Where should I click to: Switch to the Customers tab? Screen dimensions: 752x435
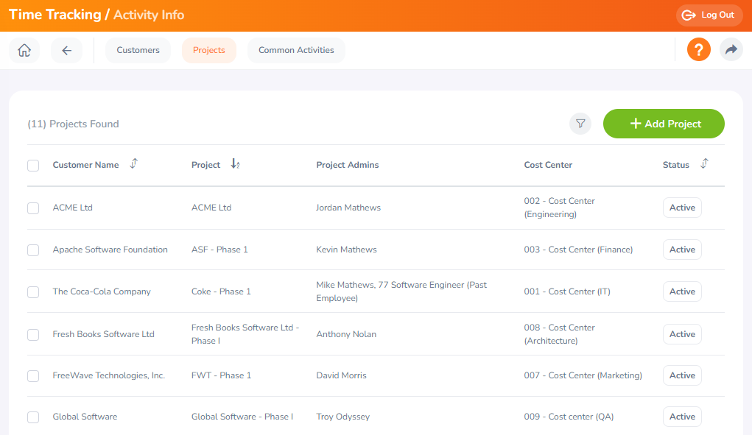coord(138,50)
